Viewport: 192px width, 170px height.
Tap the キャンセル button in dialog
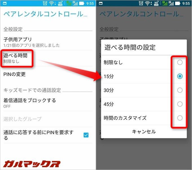tap(144, 132)
